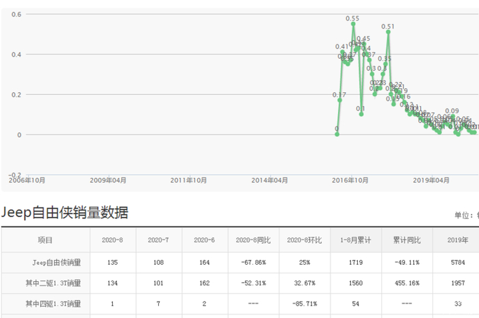
Task: Click the 2014年04月 x-axis label
Action: point(270,180)
